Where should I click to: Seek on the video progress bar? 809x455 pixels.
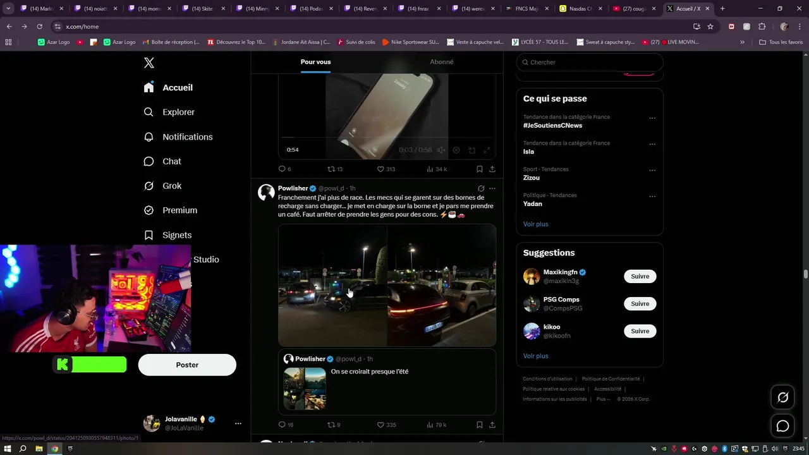tap(387, 137)
